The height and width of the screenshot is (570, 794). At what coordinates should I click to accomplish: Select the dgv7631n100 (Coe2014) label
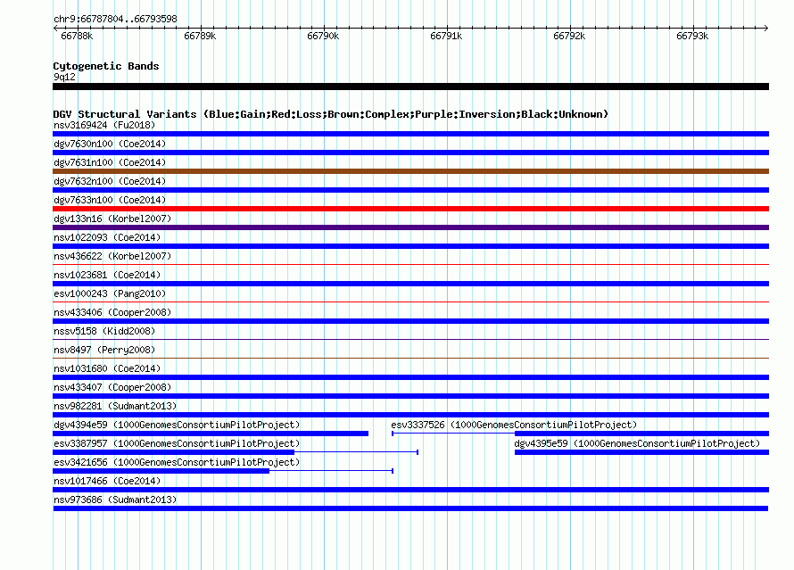110,162
